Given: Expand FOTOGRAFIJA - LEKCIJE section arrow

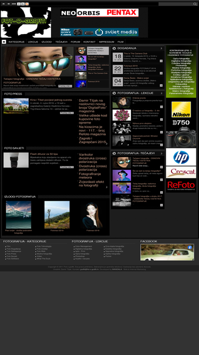Looking at the screenshot, I should click(x=161, y=93).
